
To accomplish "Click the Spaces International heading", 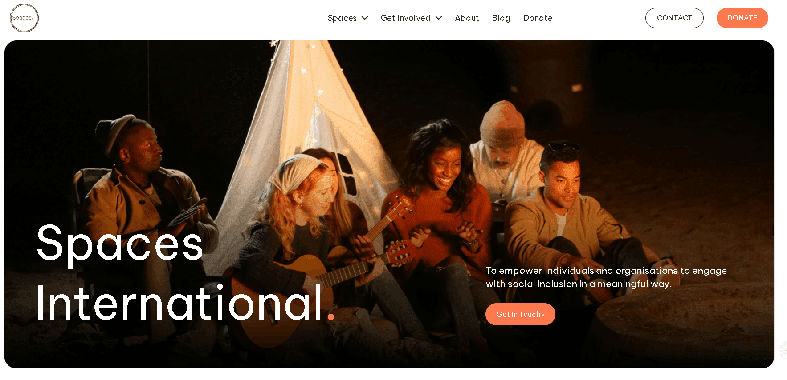I will pos(185,273).
